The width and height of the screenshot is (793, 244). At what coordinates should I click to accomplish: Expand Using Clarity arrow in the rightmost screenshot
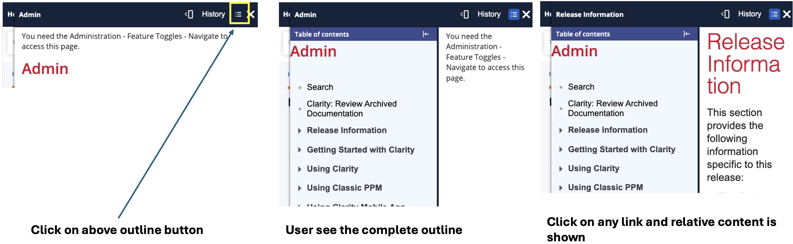tap(561, 169)
